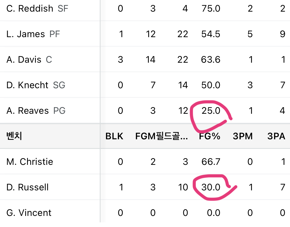The image size is (290, 227).
Task: Select the A. Davis player name
Action: 24,60
